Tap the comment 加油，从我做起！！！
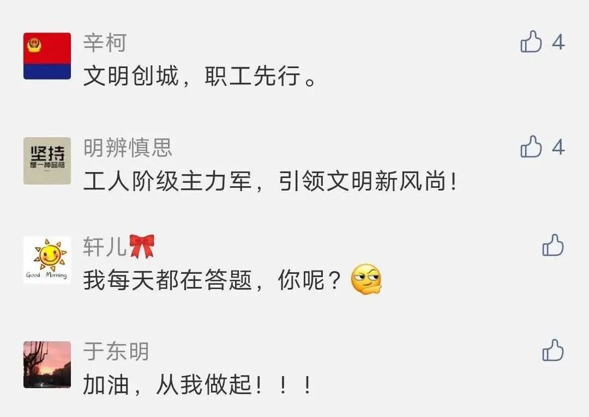Viewport: 589px width, 417px height. [197, 385]
